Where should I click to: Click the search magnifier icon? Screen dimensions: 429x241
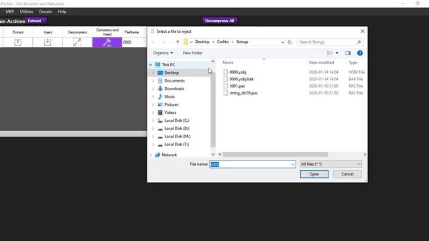359,42
